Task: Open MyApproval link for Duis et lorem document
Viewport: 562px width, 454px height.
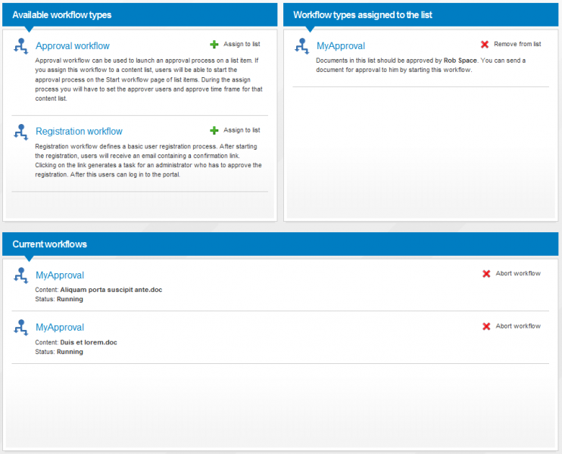Action: (x=60, y=327)
